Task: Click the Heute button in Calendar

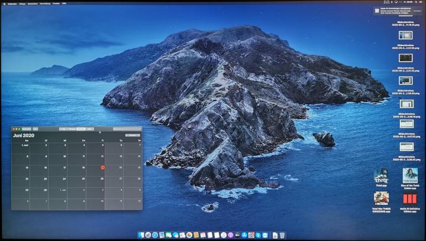Action: [133, 135]
